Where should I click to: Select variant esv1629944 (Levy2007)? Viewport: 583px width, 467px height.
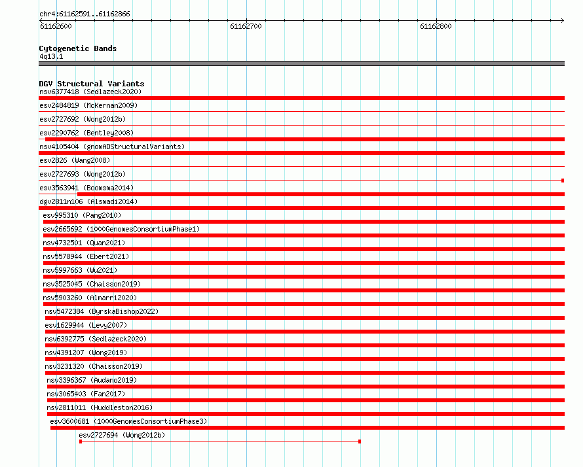86,325
